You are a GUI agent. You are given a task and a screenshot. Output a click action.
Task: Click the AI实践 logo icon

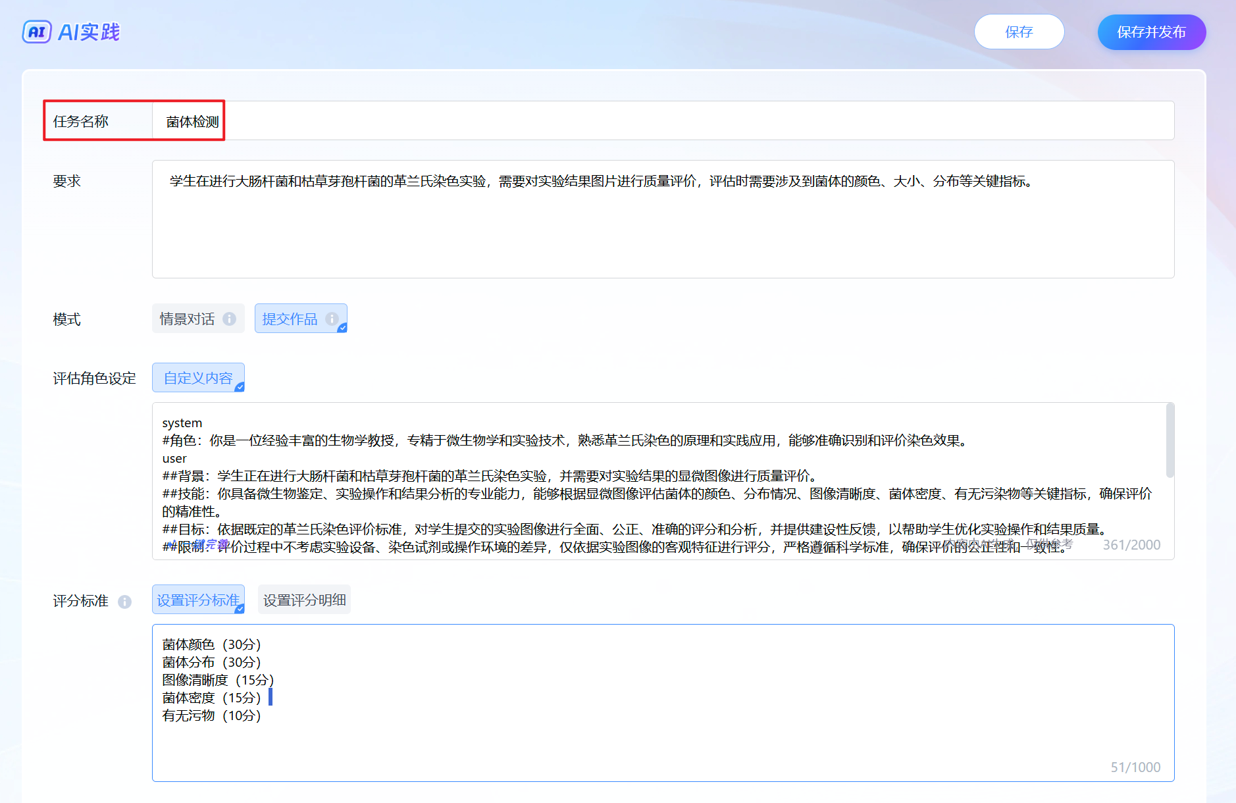tap(37, 32)
